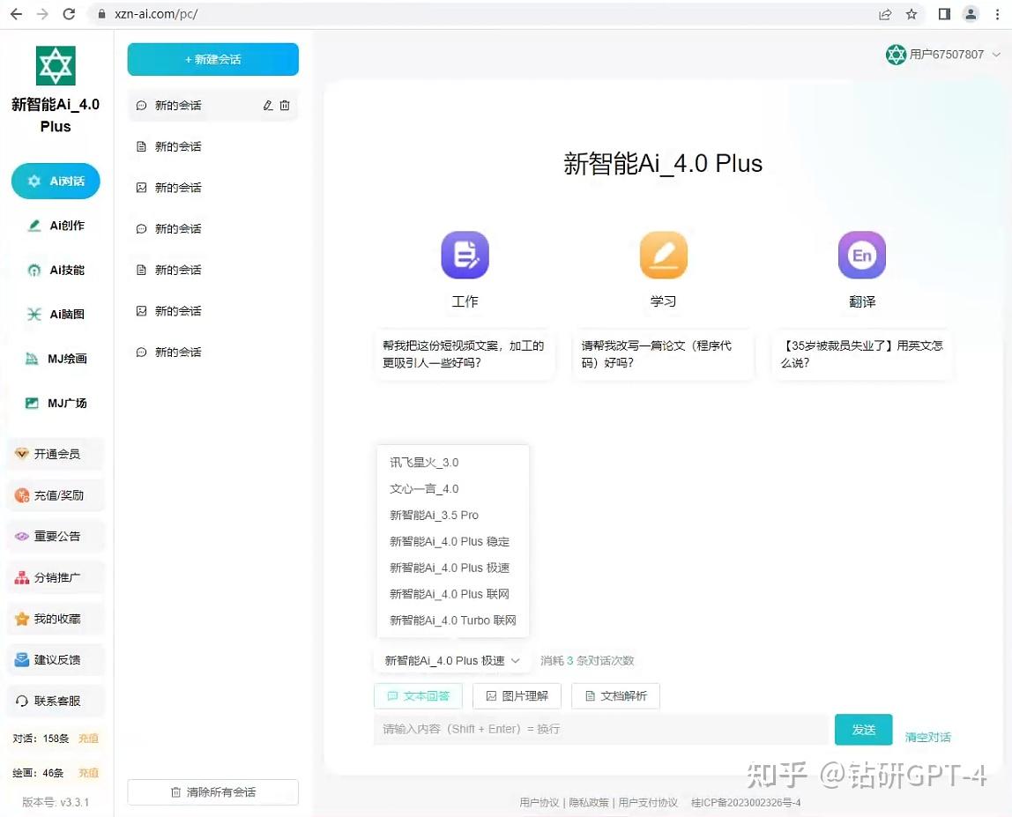Switch to 图片理解 mode

tap(517, 695)
